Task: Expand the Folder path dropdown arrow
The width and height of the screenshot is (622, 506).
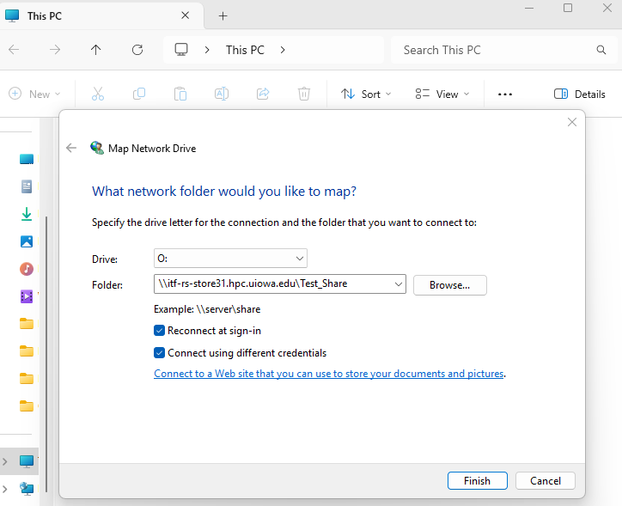Action: coord(398,284)
